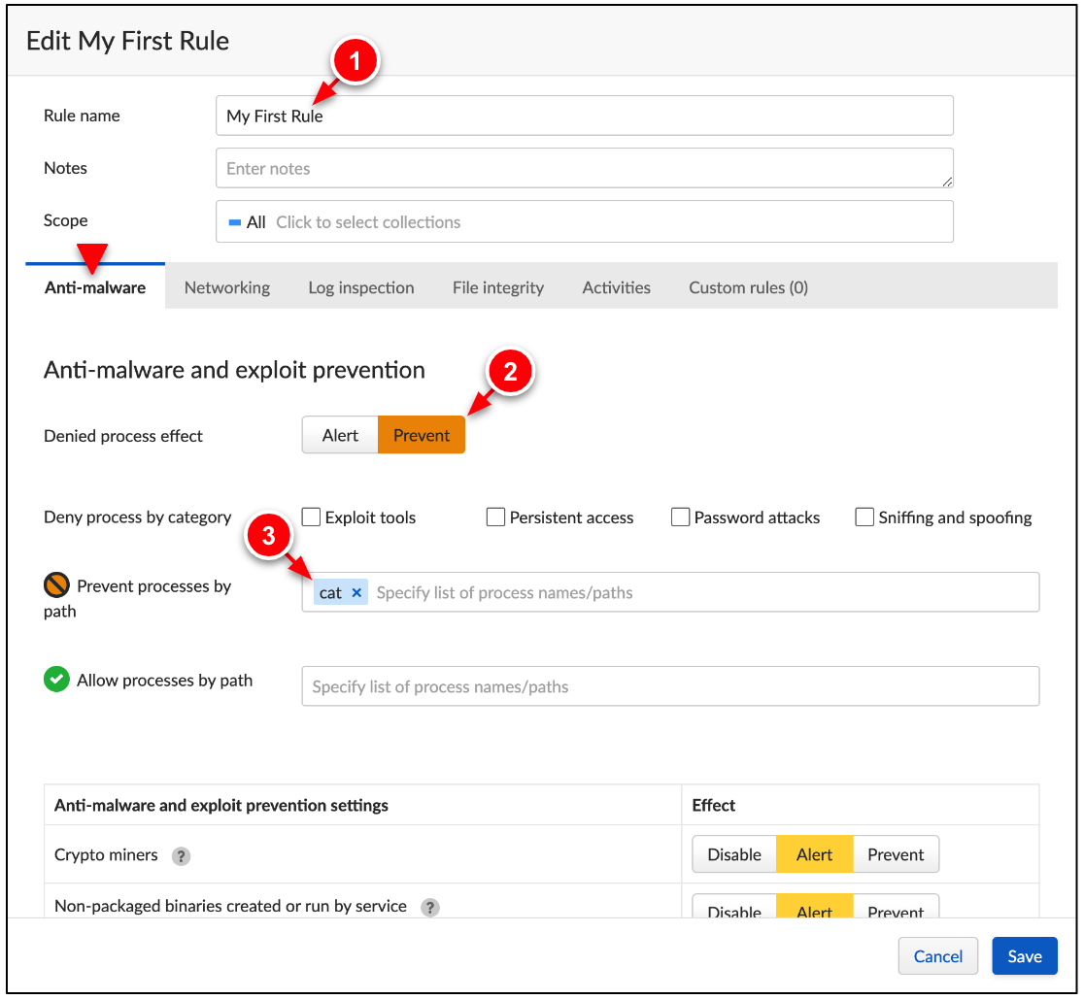Viewport: 1084px width, 1000px height.
Task: Open help for Non-packaged binaries setting
Action: (430, 908)
